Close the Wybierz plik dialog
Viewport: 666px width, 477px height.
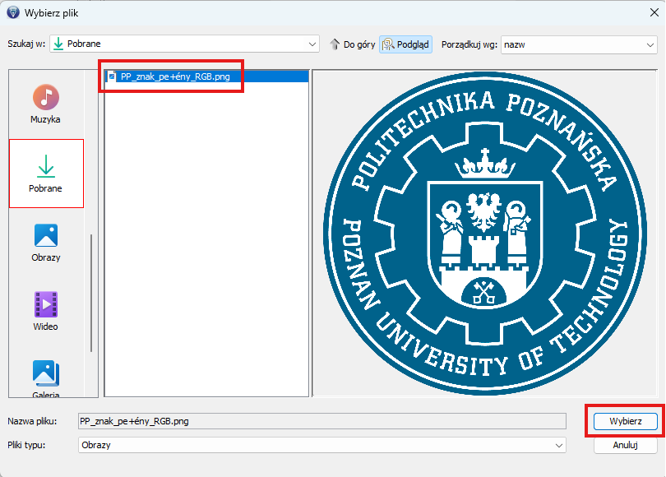click(x=654, y=12)
